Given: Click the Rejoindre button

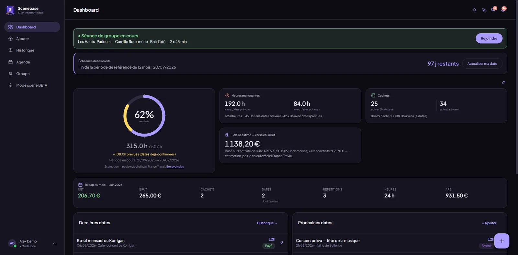Looking at the screenshot, I should [489, 39].
